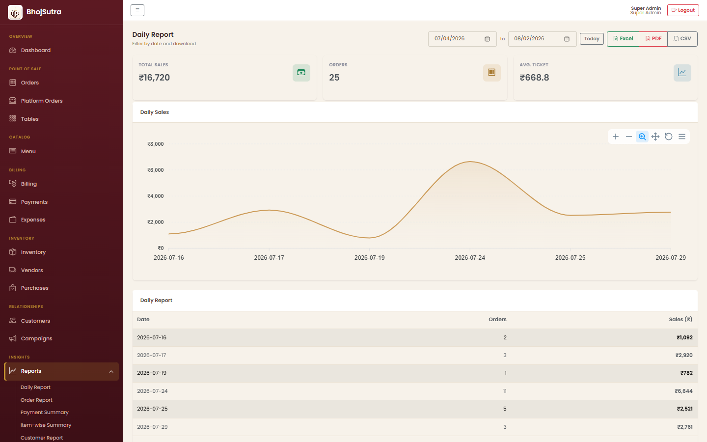The image size is (707, 442).
Task: Export report as PDF
Action: click(x=653, y=39)
